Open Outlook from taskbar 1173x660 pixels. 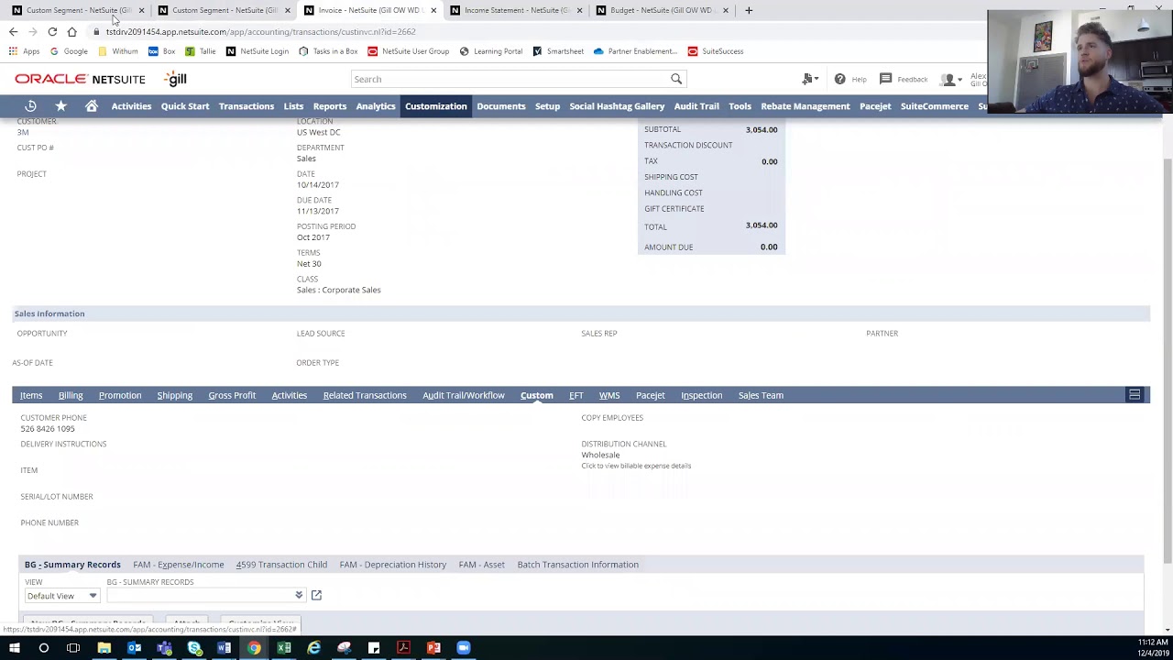point(134,648)
